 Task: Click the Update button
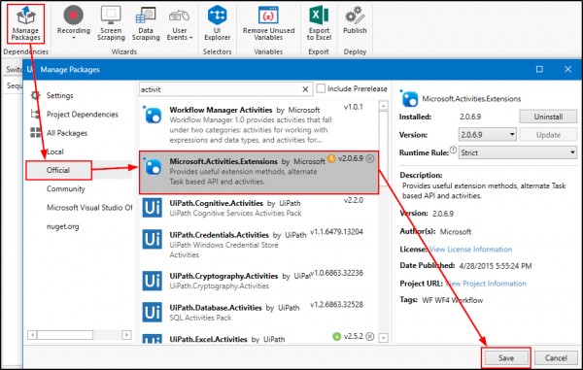[548, 134]
